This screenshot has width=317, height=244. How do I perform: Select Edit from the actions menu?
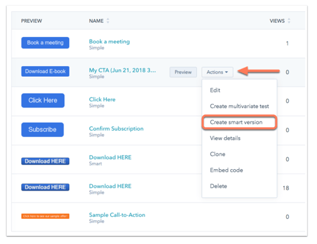click(215, 91)
